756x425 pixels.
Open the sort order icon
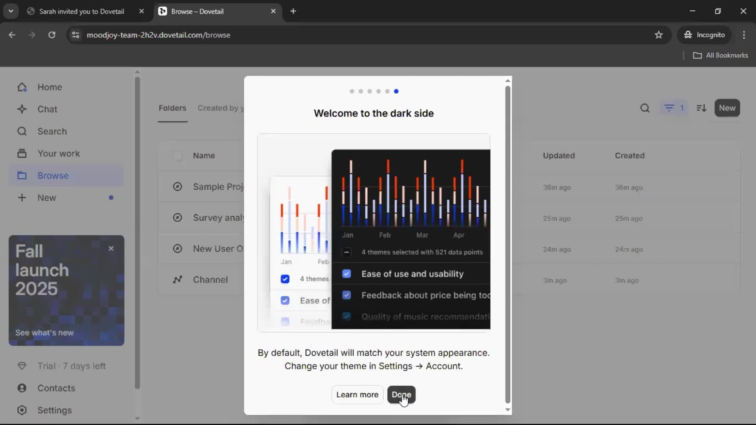(701, 108)
